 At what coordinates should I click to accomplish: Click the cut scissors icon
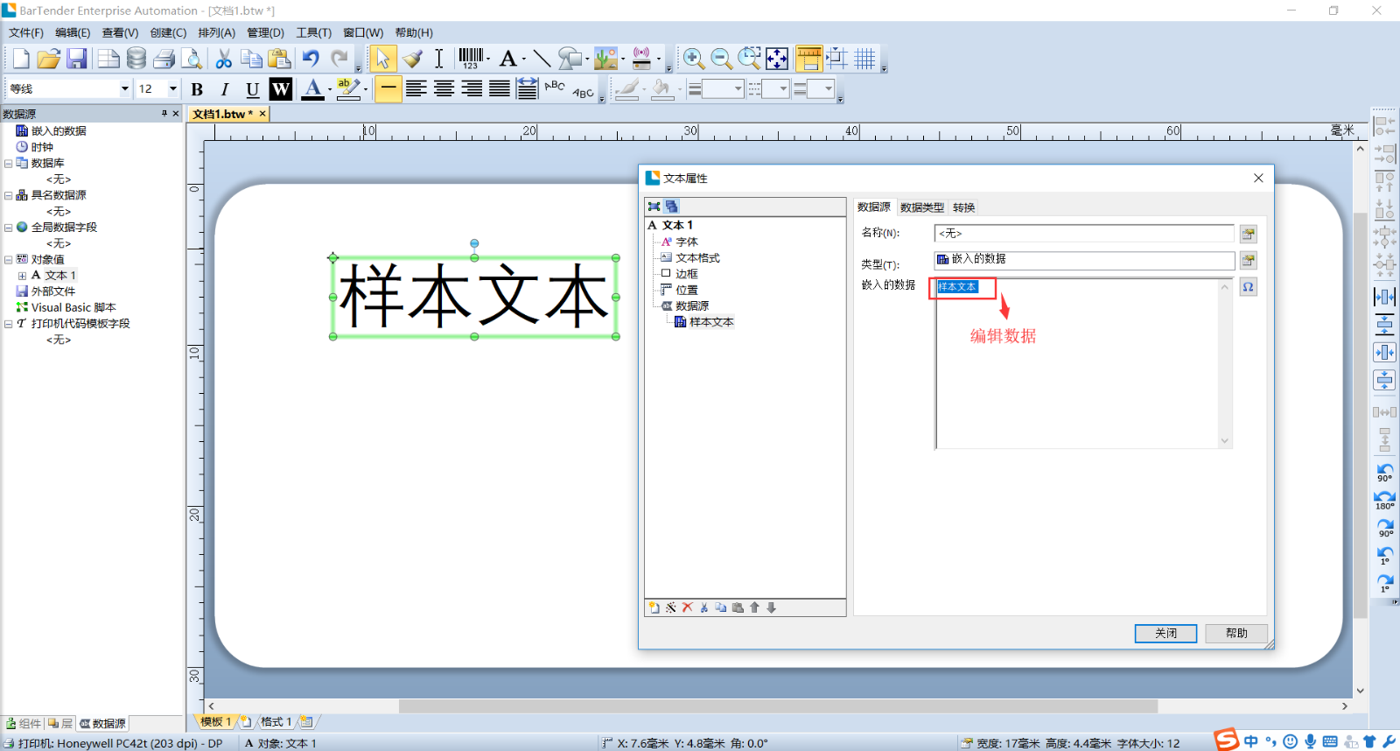pos(224,59)
